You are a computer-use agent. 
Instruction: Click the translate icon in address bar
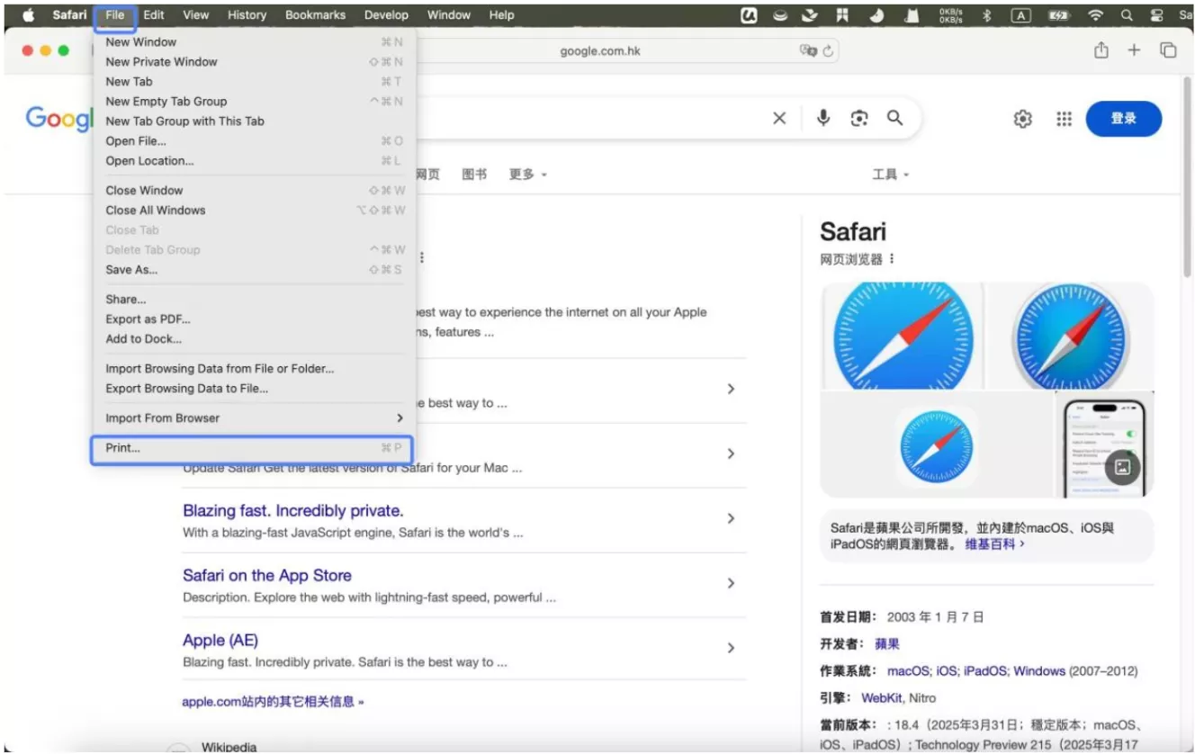point(809,50)
